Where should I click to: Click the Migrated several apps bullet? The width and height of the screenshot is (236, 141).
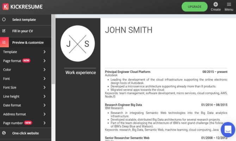[138, 90]
